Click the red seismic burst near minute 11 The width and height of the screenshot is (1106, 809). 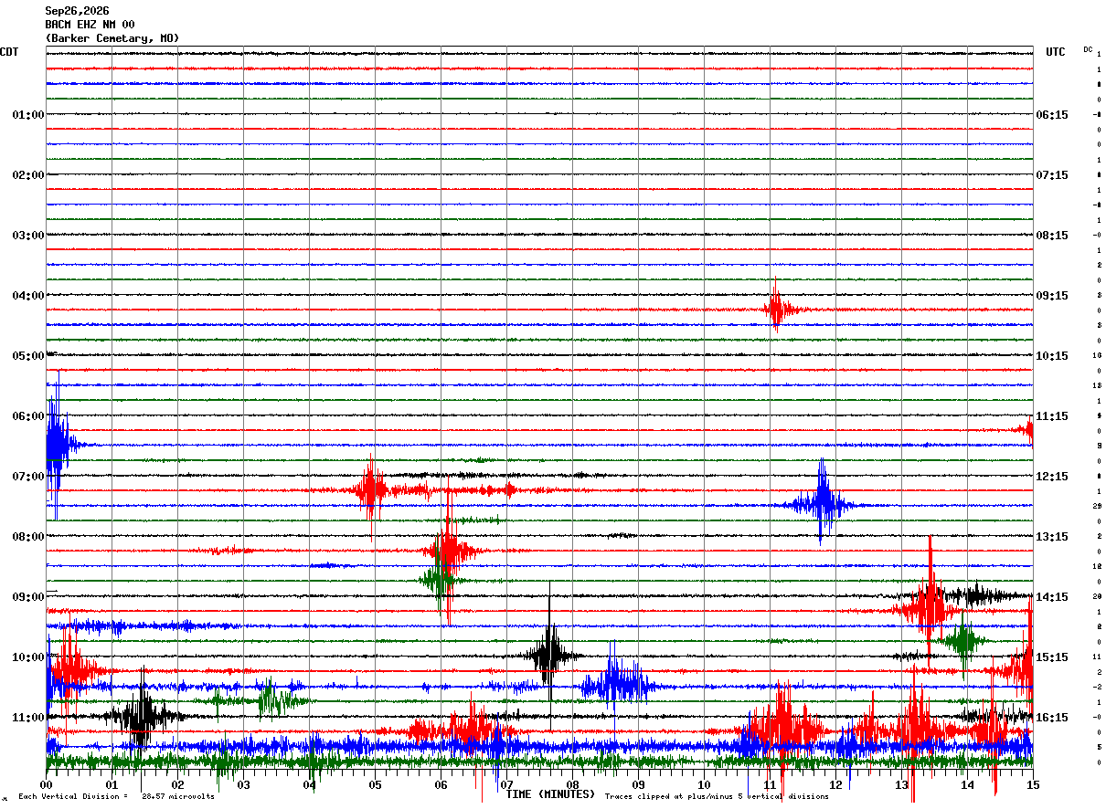[776, 307]
